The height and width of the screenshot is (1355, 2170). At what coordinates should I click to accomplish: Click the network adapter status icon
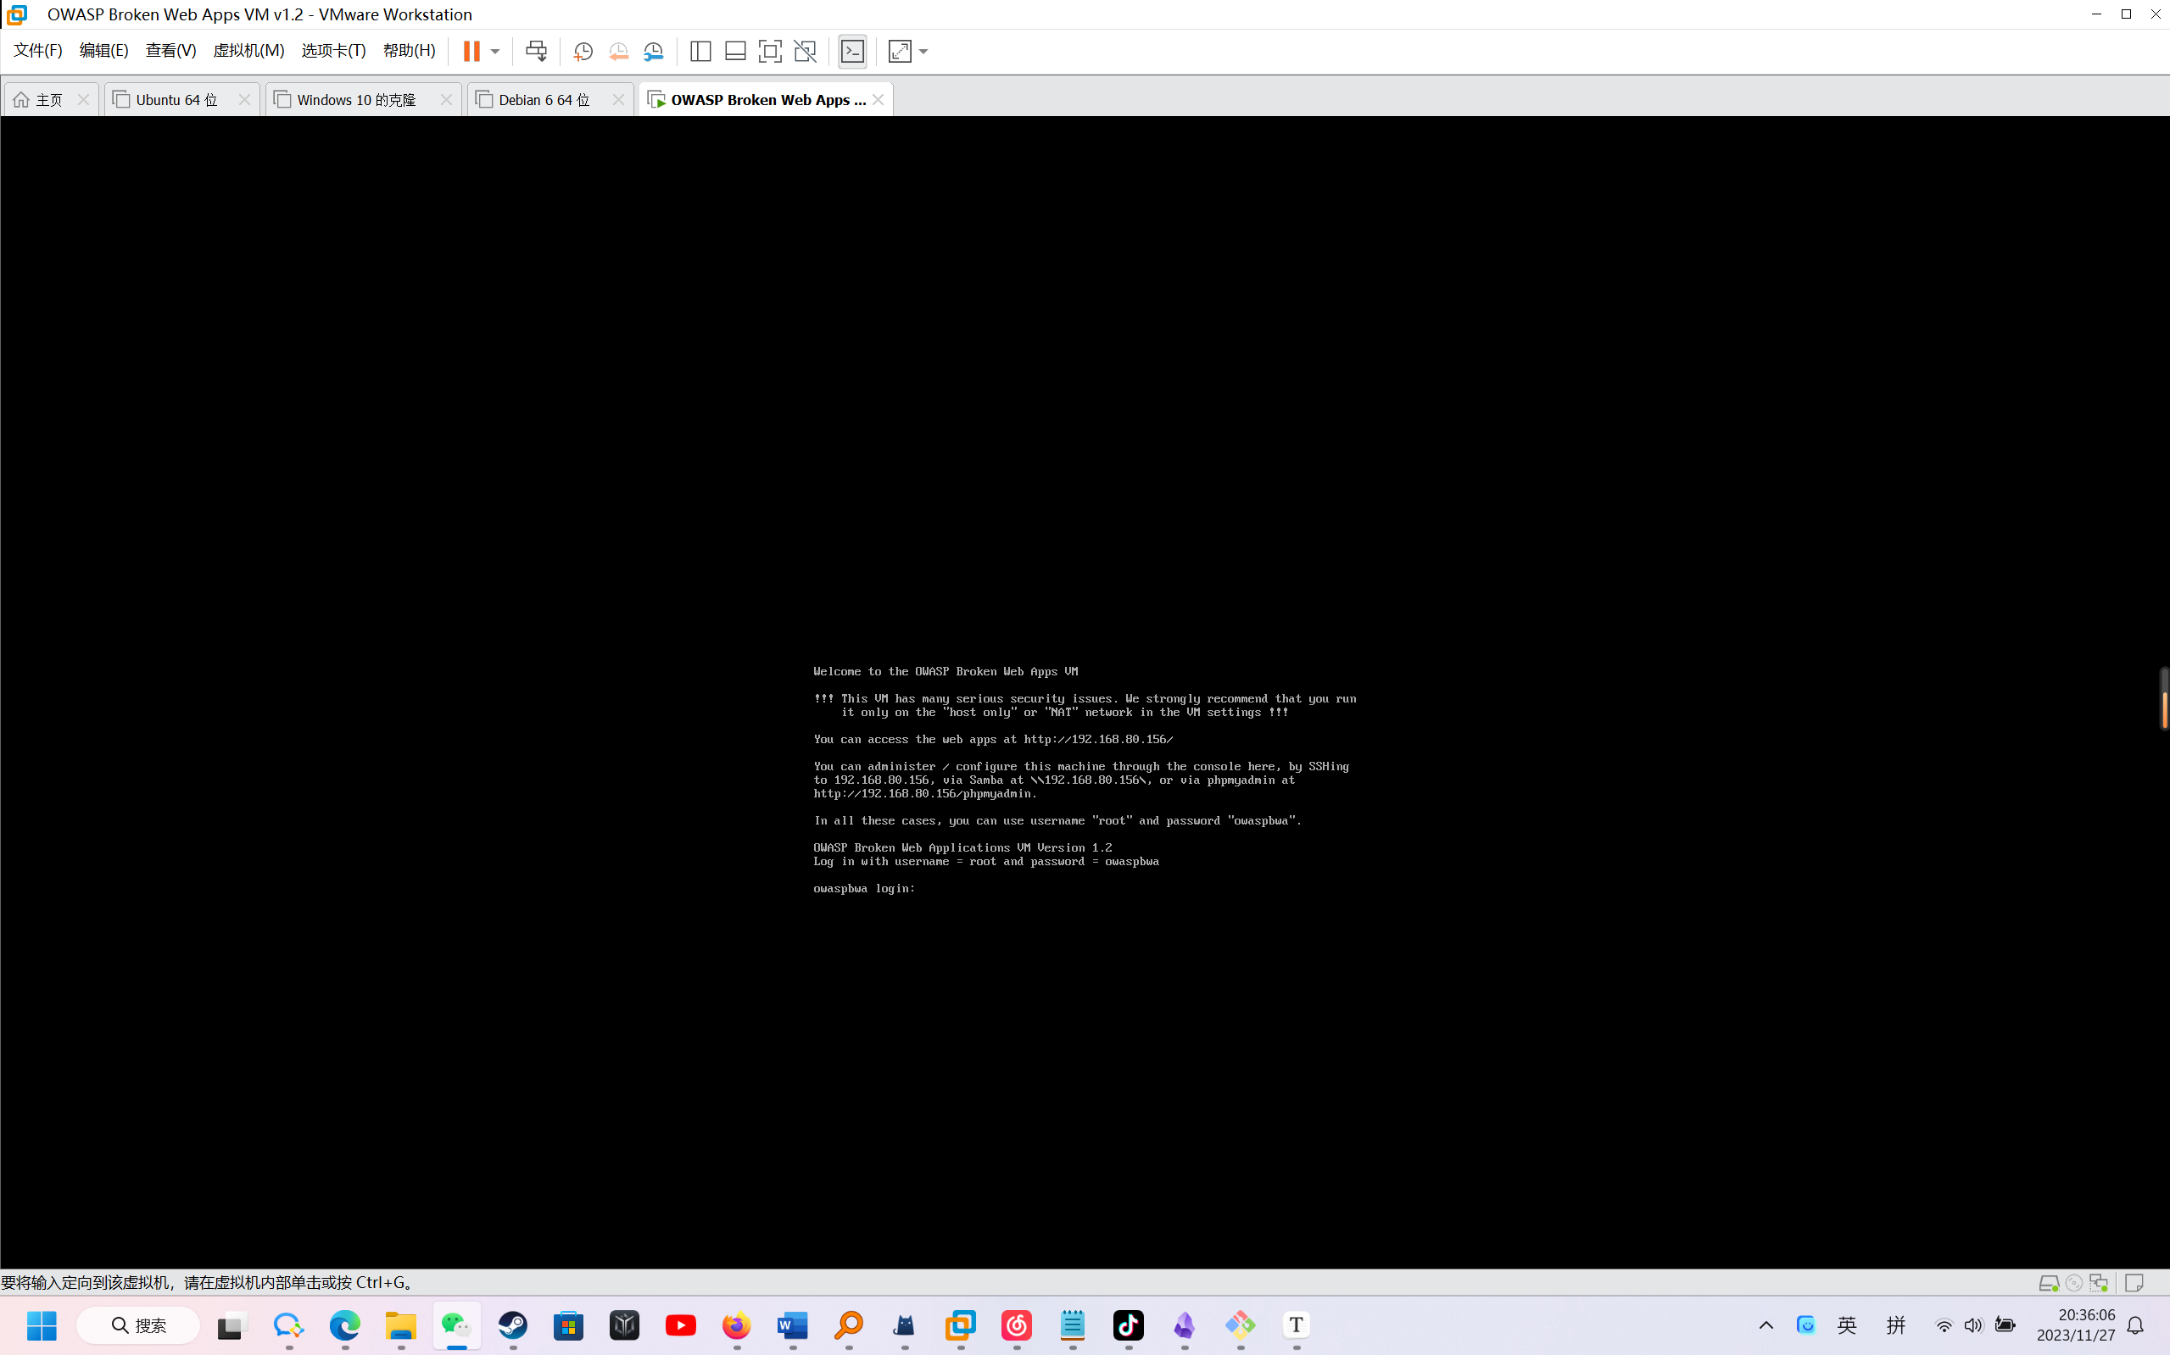(x=2098, y=1283)
